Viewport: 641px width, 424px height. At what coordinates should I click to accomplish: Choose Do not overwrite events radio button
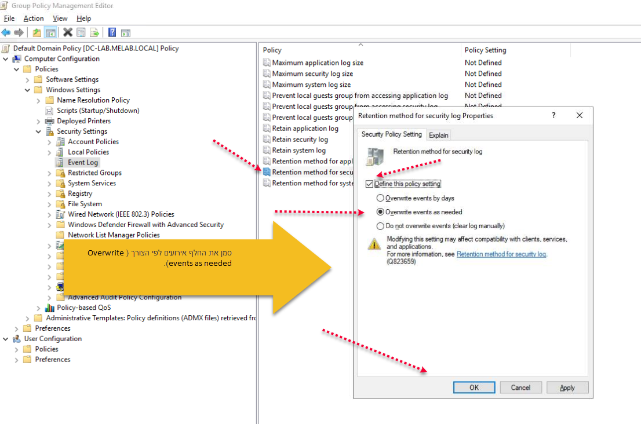coord(380,226)
